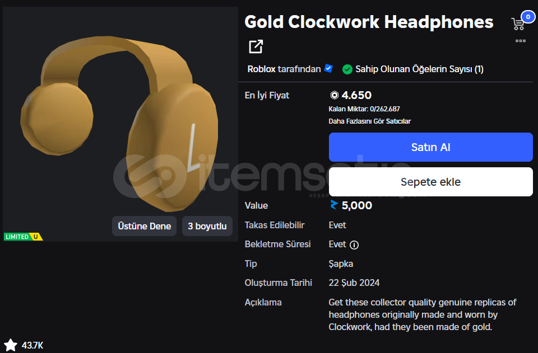The image size is (538, 353).
Task: Click the blue verified badge next to Roblox
Action: 328,68
